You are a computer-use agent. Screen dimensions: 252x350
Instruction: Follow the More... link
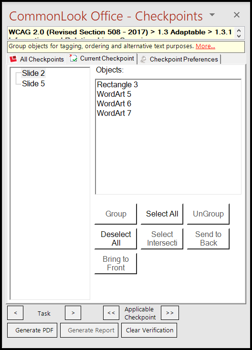click(x=205, y=46)
